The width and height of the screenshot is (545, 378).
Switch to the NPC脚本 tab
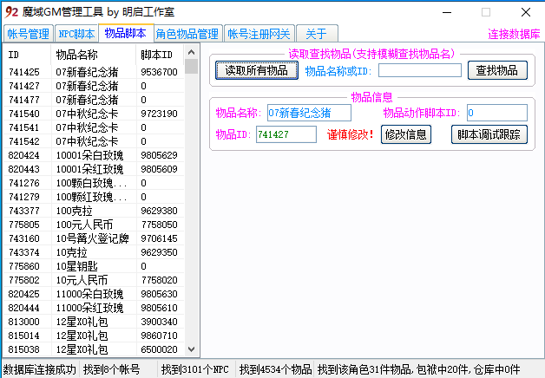tap(76, 34)
